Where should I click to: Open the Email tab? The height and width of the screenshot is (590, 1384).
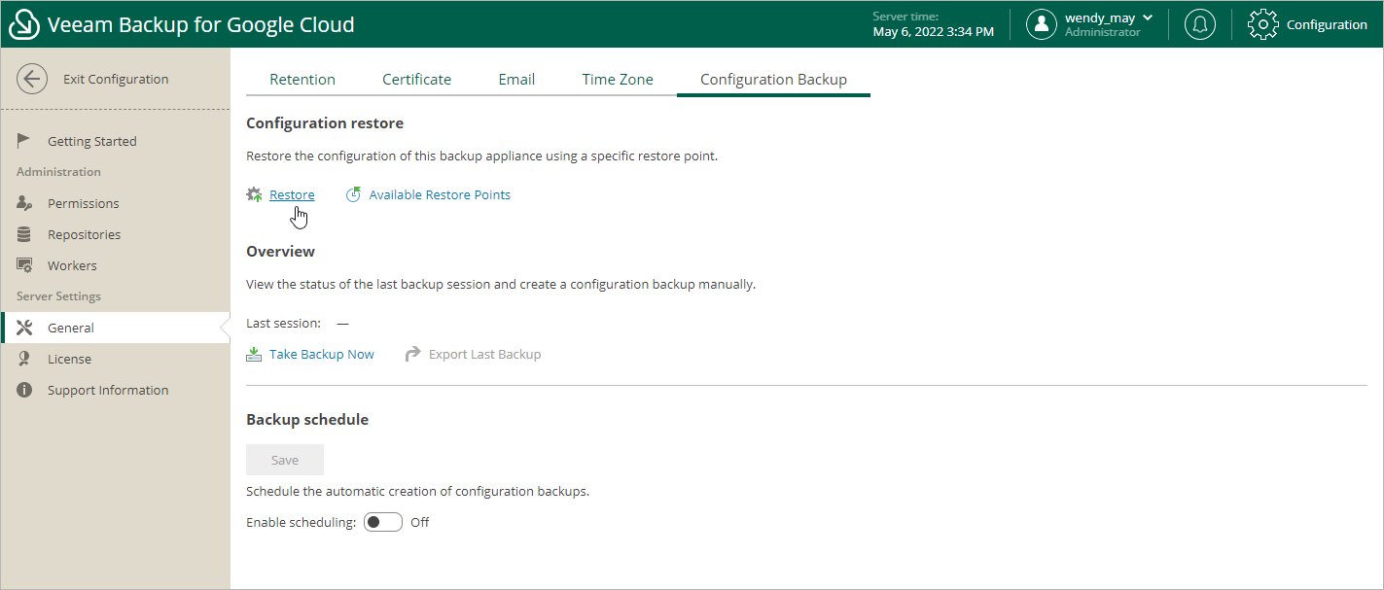coord(516,80)
